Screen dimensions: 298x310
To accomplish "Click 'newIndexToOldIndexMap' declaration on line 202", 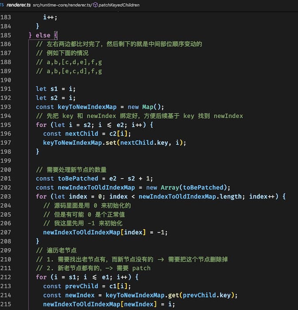I will click(96, 187).
